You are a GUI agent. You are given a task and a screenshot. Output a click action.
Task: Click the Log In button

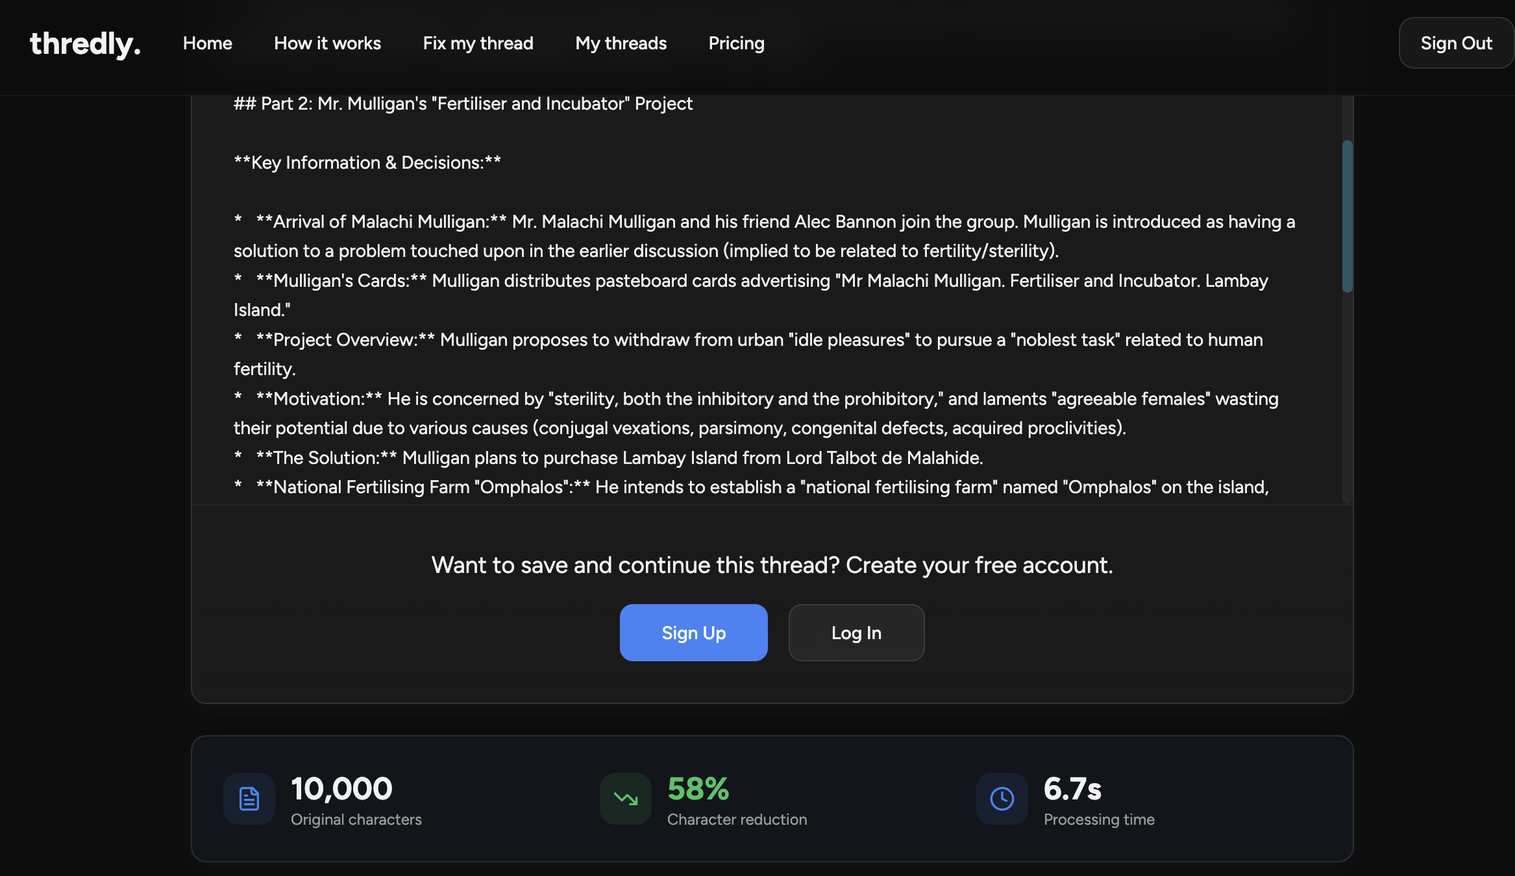856,633
